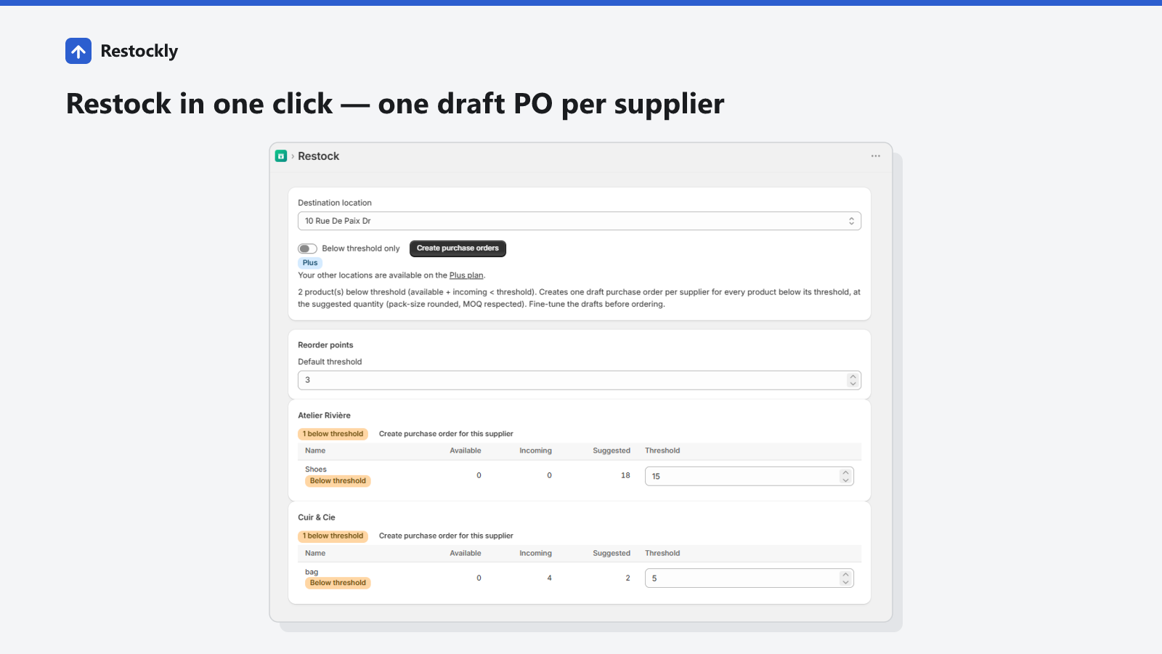Increase the Default threshold with stepper arrows
Screen dimensions: 1162x654
pyautogui.click(x=853, y=376)
